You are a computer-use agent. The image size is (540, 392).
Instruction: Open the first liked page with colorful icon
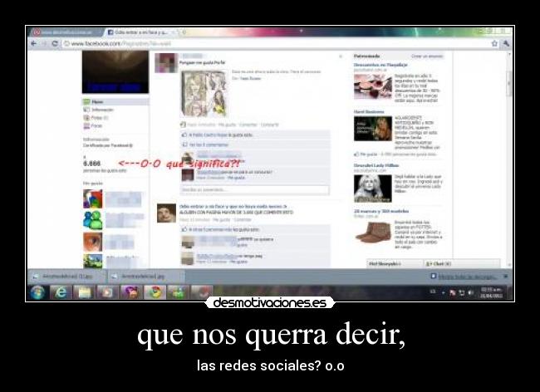(x=93, y=198)
